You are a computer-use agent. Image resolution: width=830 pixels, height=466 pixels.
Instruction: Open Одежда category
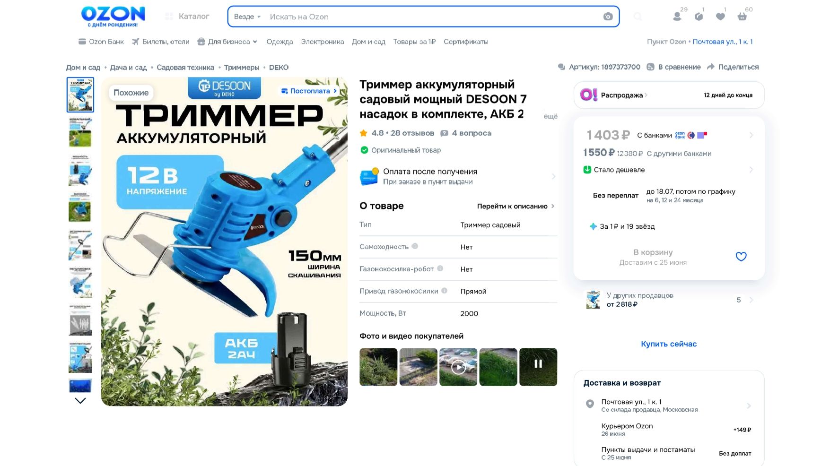tap(280, 42)
